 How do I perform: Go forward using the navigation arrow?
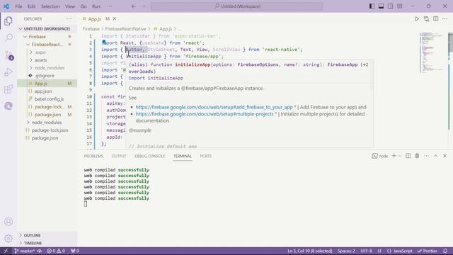click(143, 6)
